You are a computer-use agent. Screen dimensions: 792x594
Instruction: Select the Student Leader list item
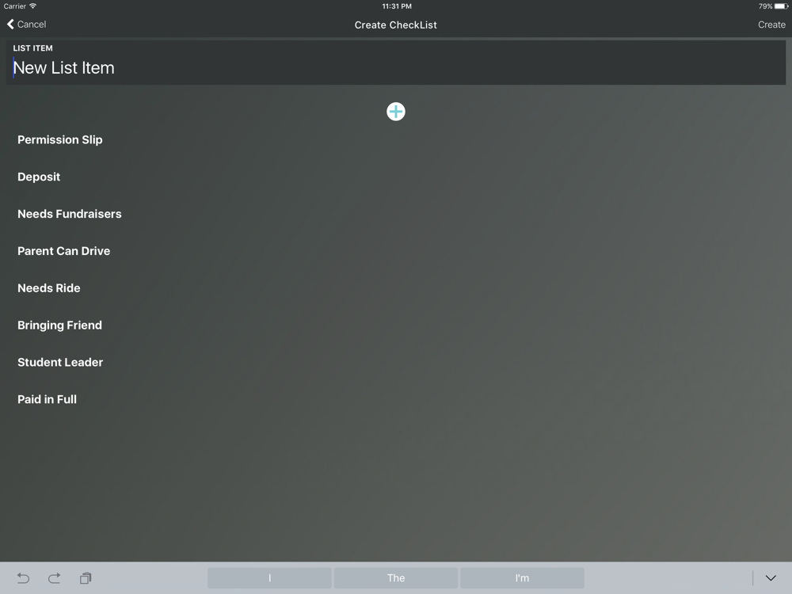(x=60, y=362)
